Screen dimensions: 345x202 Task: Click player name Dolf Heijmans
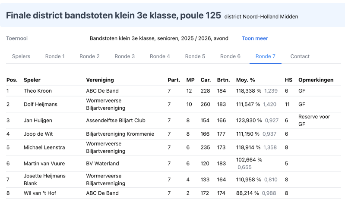click(x=40, y=104)
